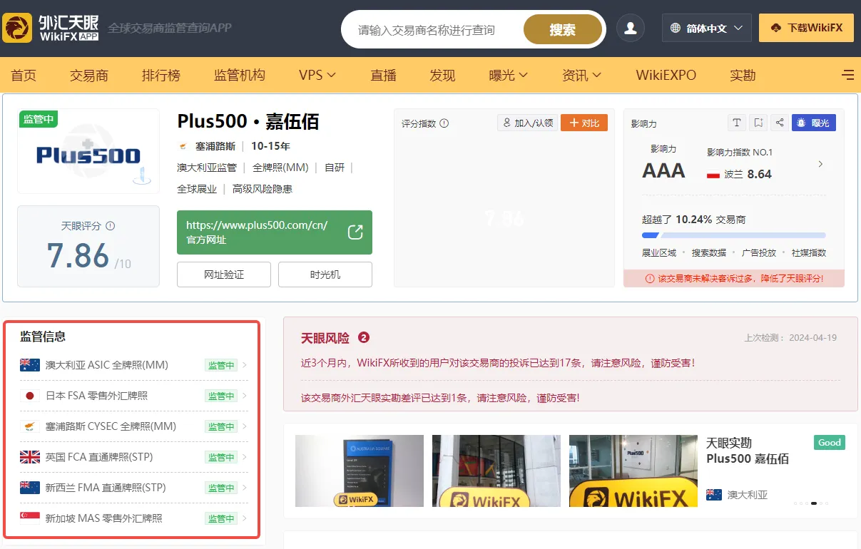This screenshot has height=549, width=861.
Task: Go to the 首页 tab
Action: 24,75
